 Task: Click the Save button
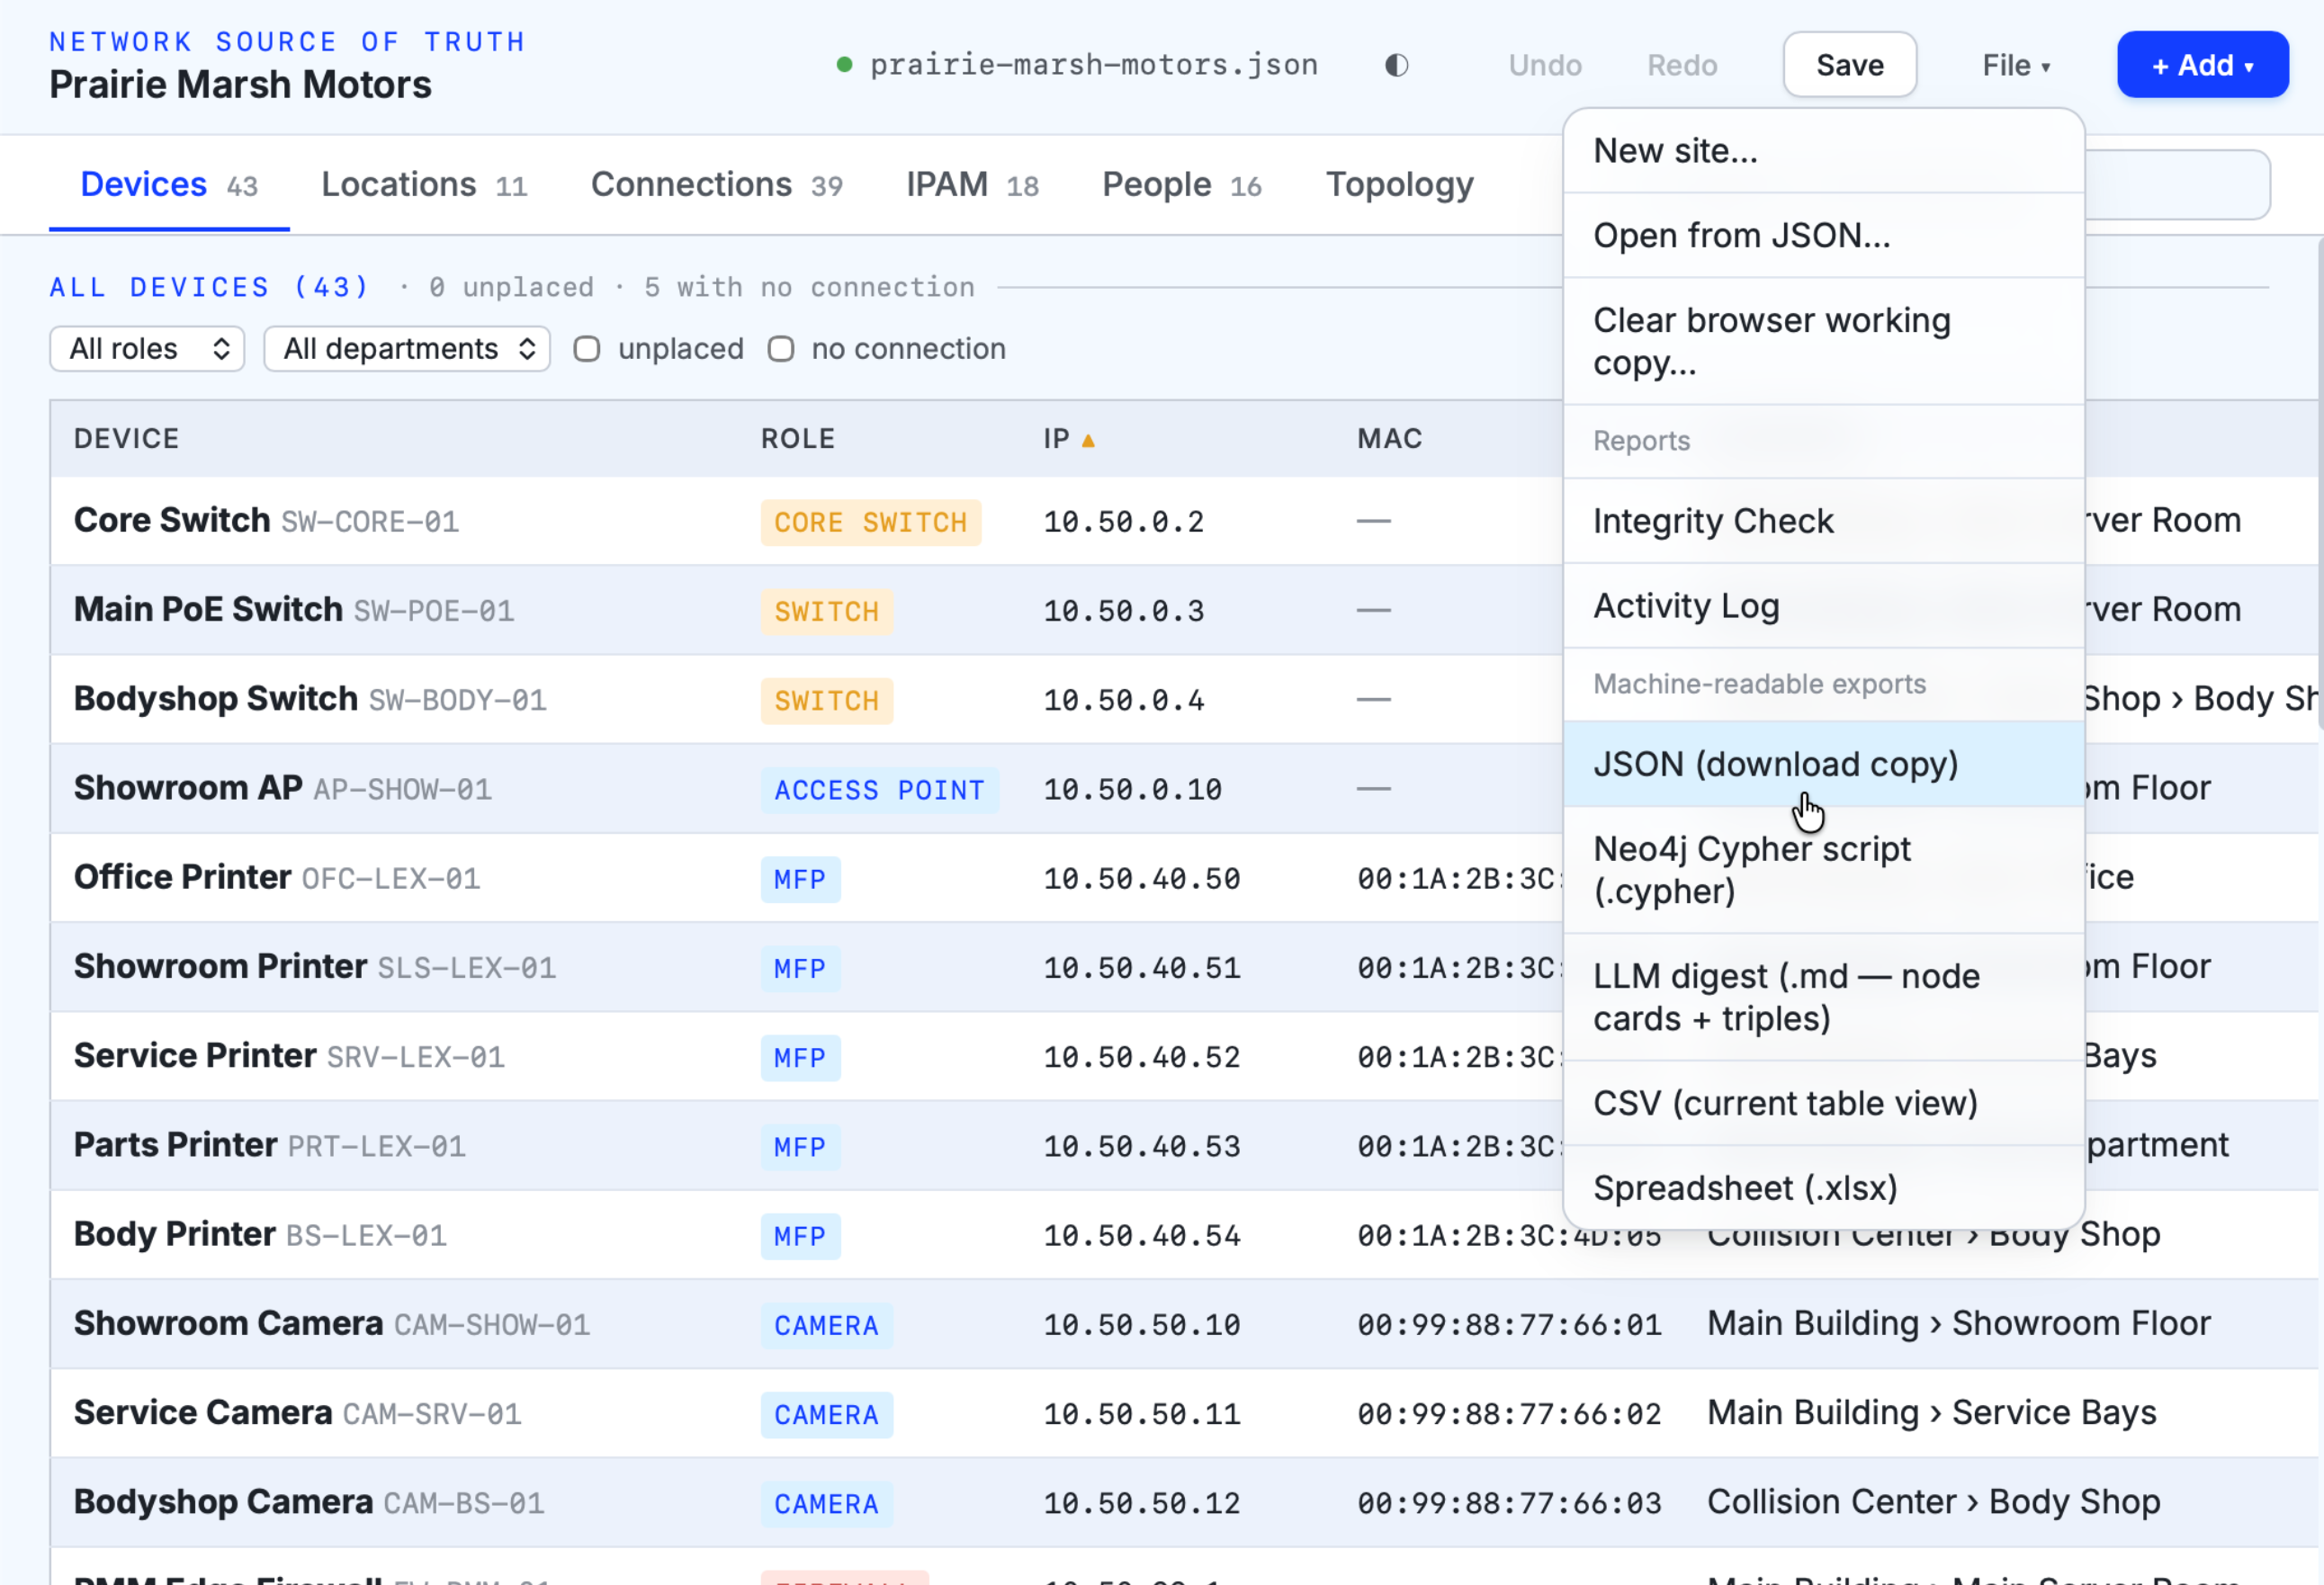(1850, 65)
